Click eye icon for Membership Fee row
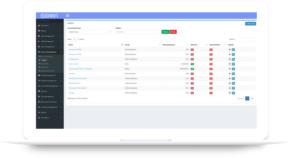 pos(230,83)
